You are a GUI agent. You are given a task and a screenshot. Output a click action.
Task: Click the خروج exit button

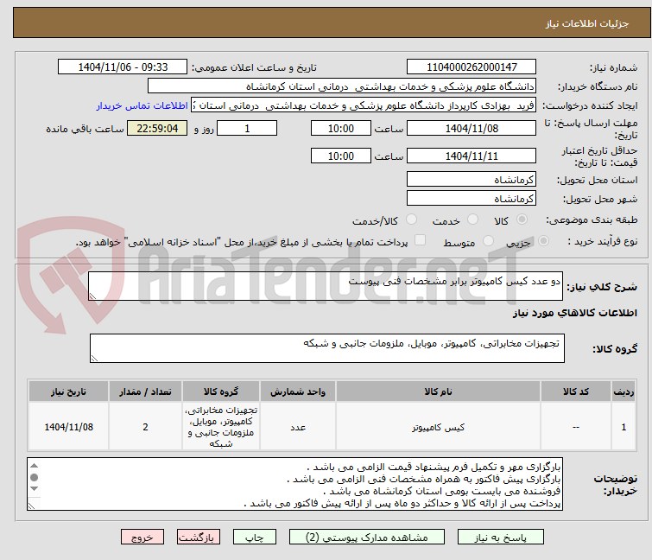point(142,537)
